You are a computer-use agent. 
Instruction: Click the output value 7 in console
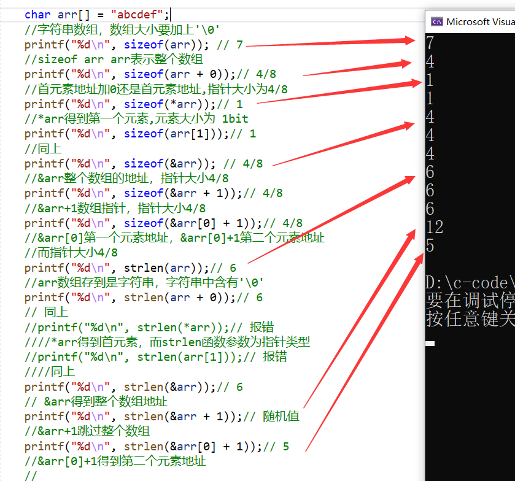tap(430, 43)
